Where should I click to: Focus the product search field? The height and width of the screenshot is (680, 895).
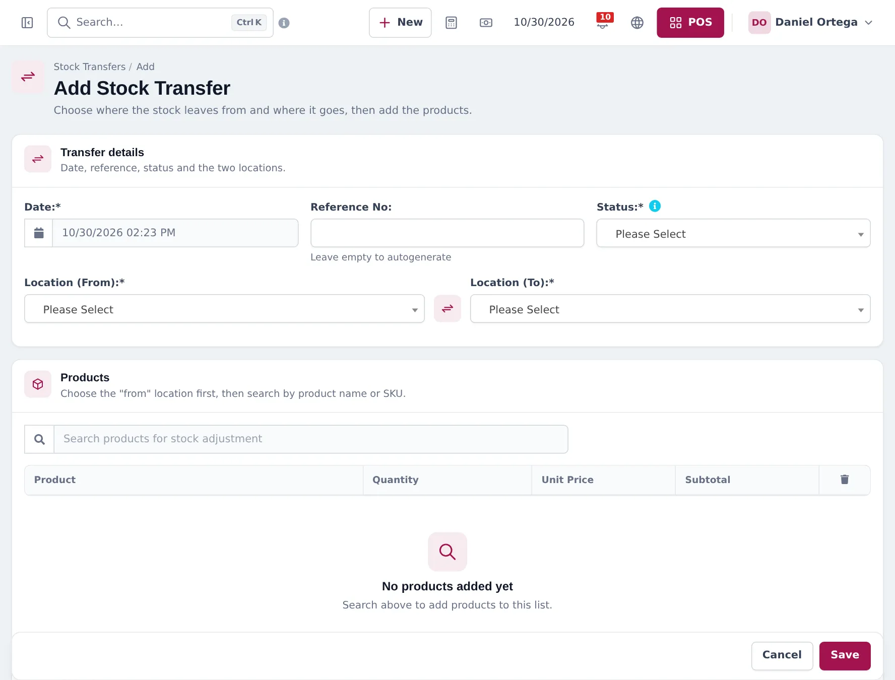(x=311, y=439)
